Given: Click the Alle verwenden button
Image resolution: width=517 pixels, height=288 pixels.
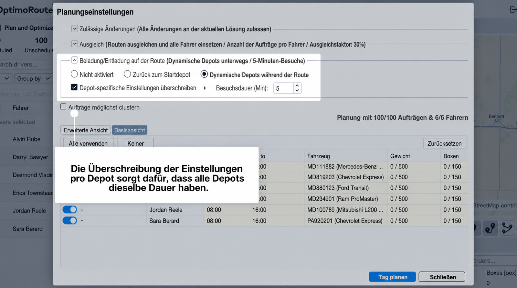Looking at the screenshot, I should (x=88, y=143).
